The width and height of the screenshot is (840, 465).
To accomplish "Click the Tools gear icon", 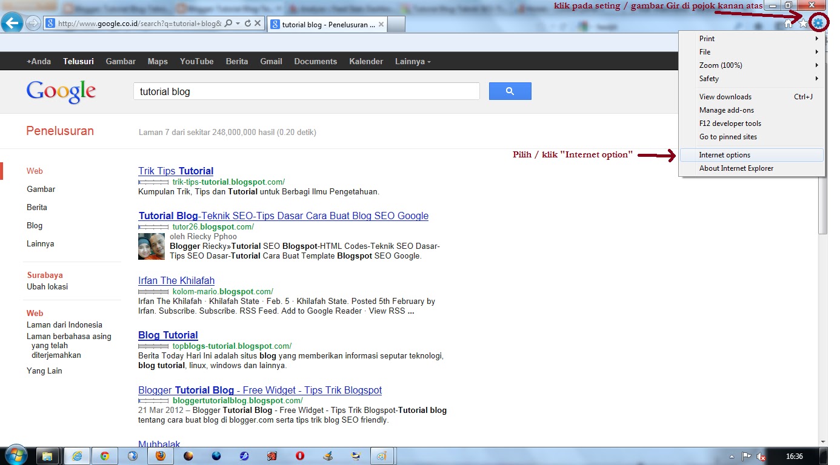I will (818, 24).
